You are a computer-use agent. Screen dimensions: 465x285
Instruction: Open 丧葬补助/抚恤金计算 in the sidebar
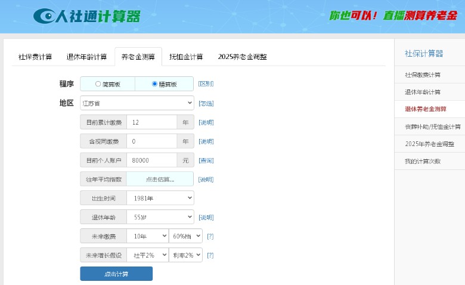pyautogui.click(x=433, y=126)
